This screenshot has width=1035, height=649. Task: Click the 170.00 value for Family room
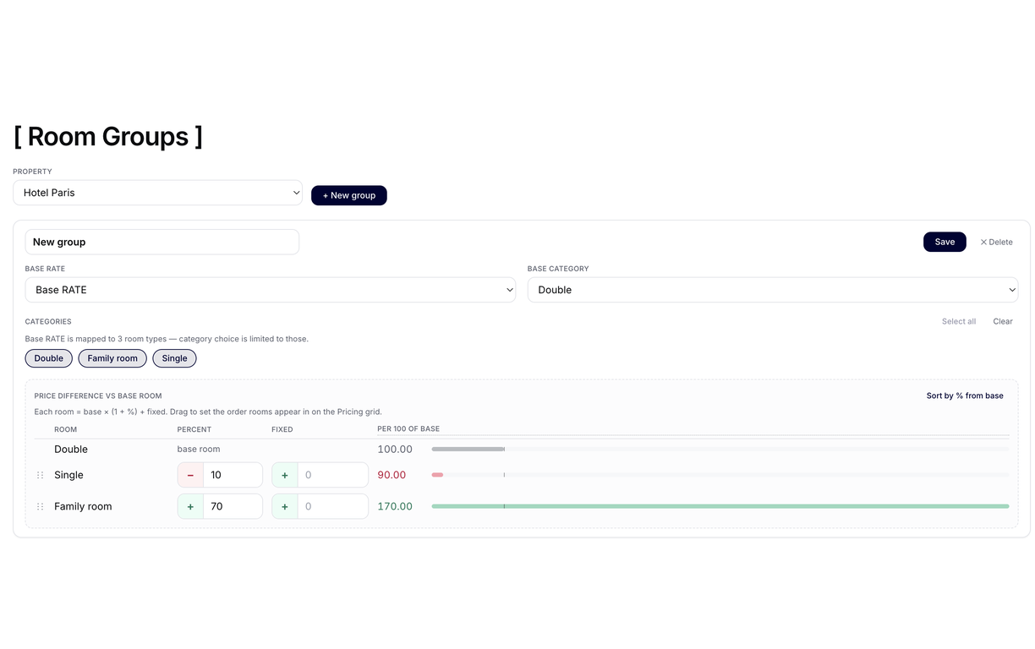coord(395,506)
